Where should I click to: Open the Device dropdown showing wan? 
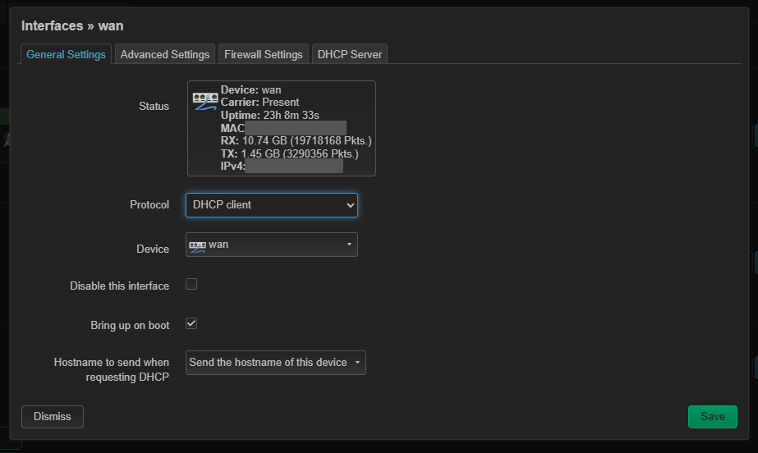[272, 245]
